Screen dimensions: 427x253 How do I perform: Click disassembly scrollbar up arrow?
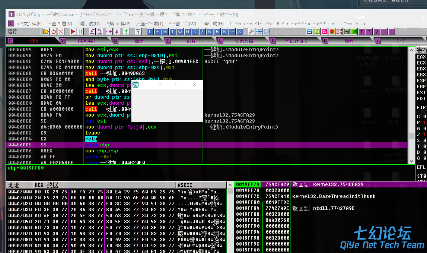point(411,50)
